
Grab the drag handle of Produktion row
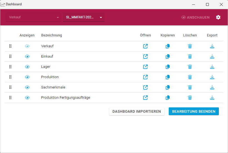10,77
